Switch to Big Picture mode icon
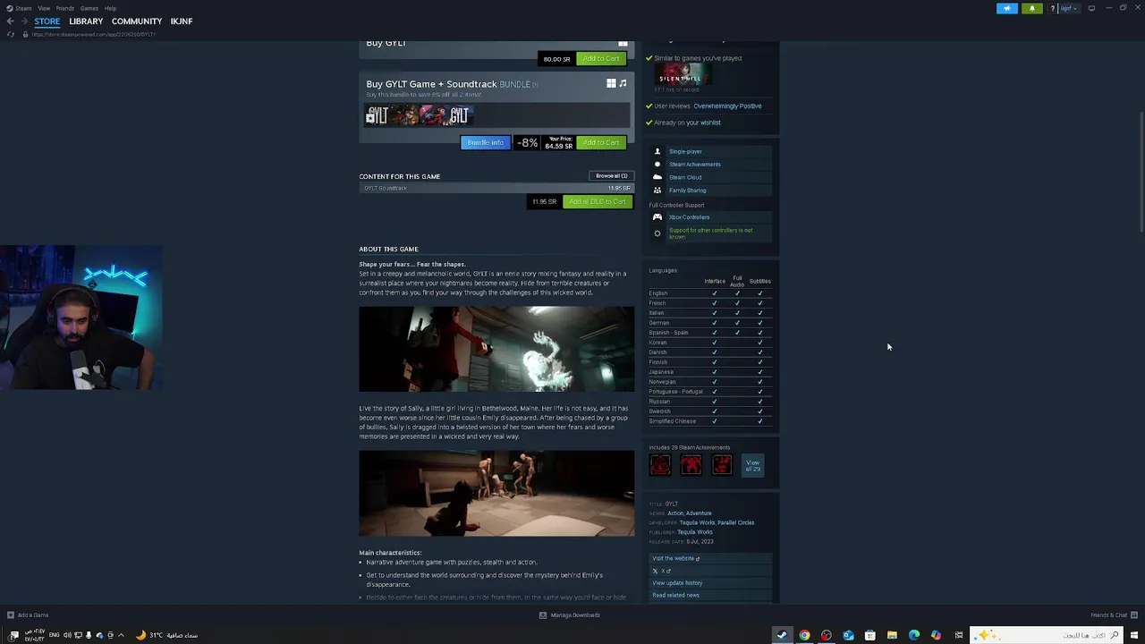 coord(1091,8)
